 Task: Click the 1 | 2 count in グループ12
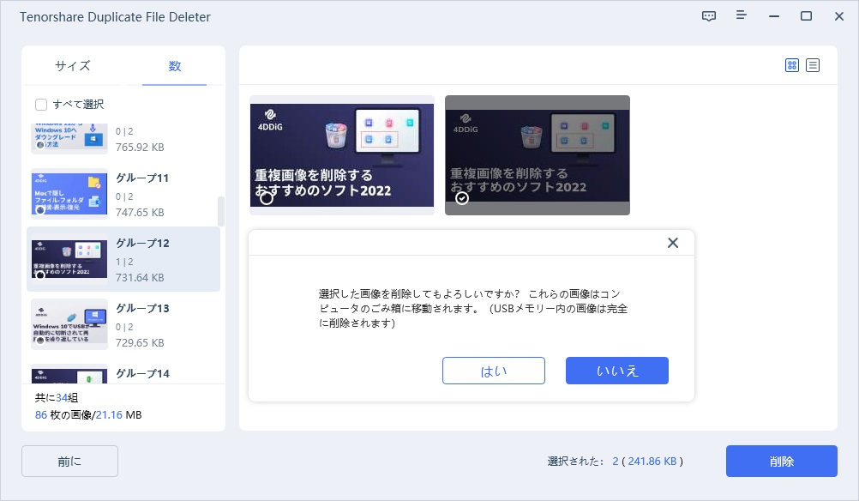tap(124, 262)
